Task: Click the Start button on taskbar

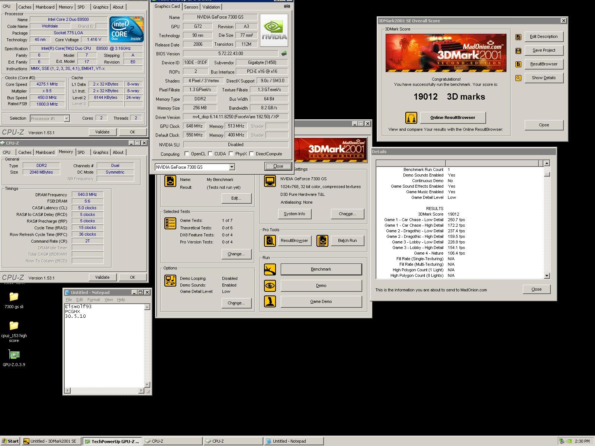Action: (10, 441)
